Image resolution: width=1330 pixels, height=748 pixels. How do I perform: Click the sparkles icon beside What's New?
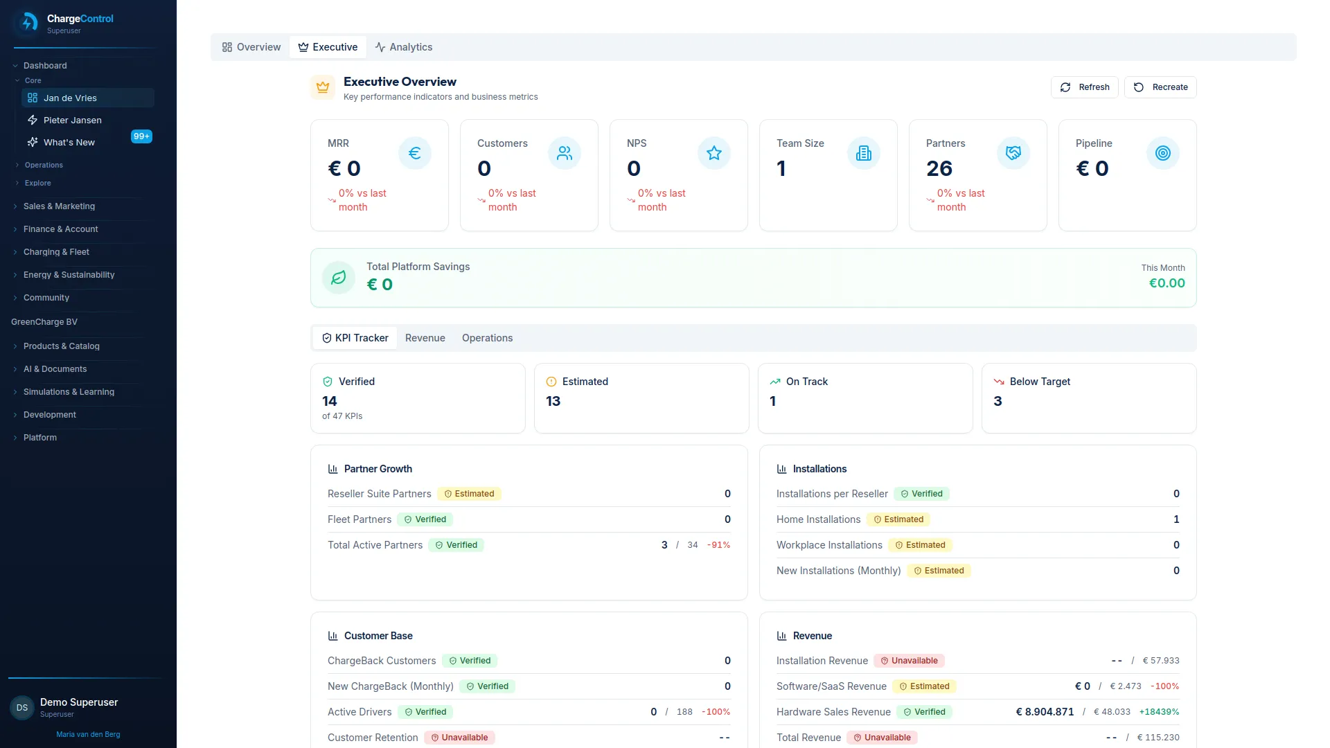(x=33, y=142)
